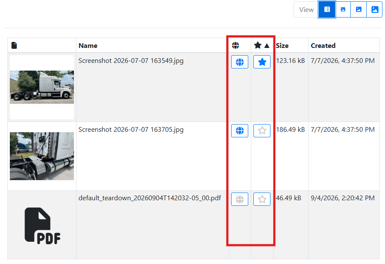Click the 186.49 kB size cell
385x264 pixels.
click(x=290, y=130)
